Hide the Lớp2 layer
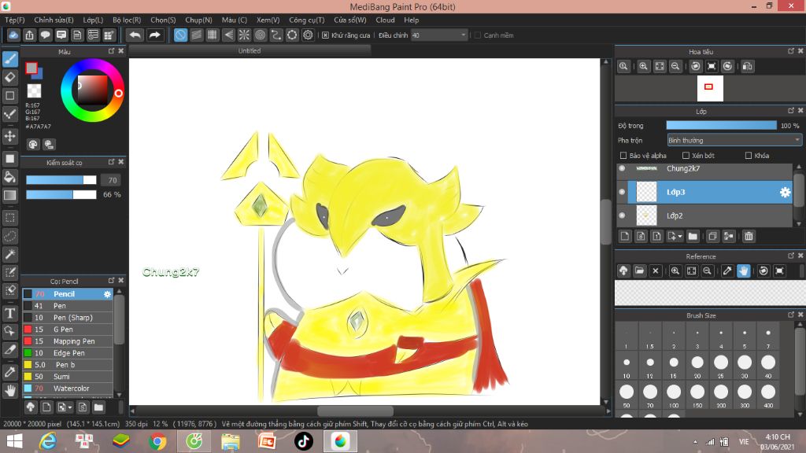Viewport: 806px width, 453px height. tap(622, 215)
